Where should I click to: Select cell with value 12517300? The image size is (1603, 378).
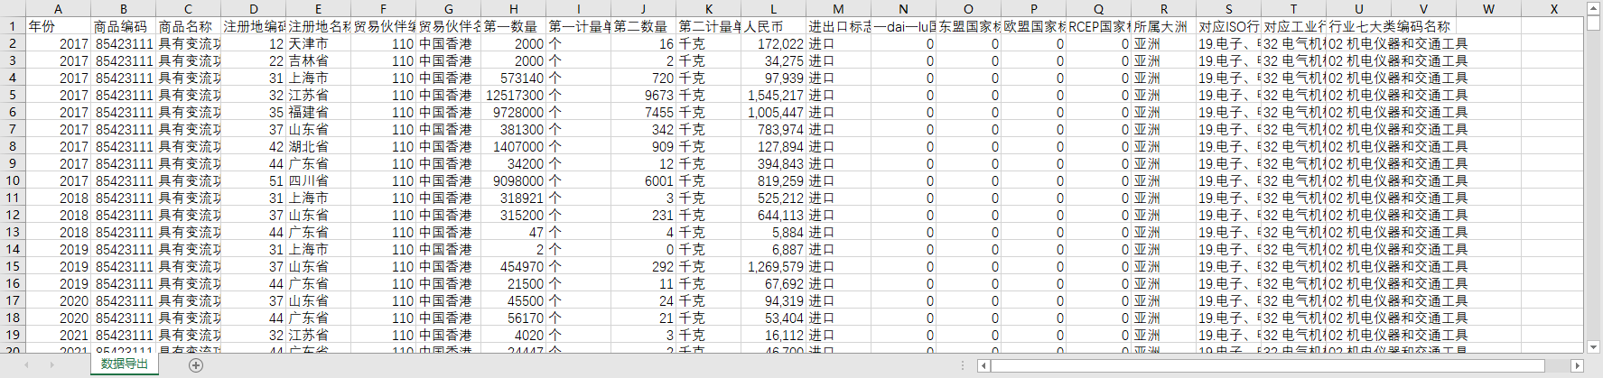point(513,95)
